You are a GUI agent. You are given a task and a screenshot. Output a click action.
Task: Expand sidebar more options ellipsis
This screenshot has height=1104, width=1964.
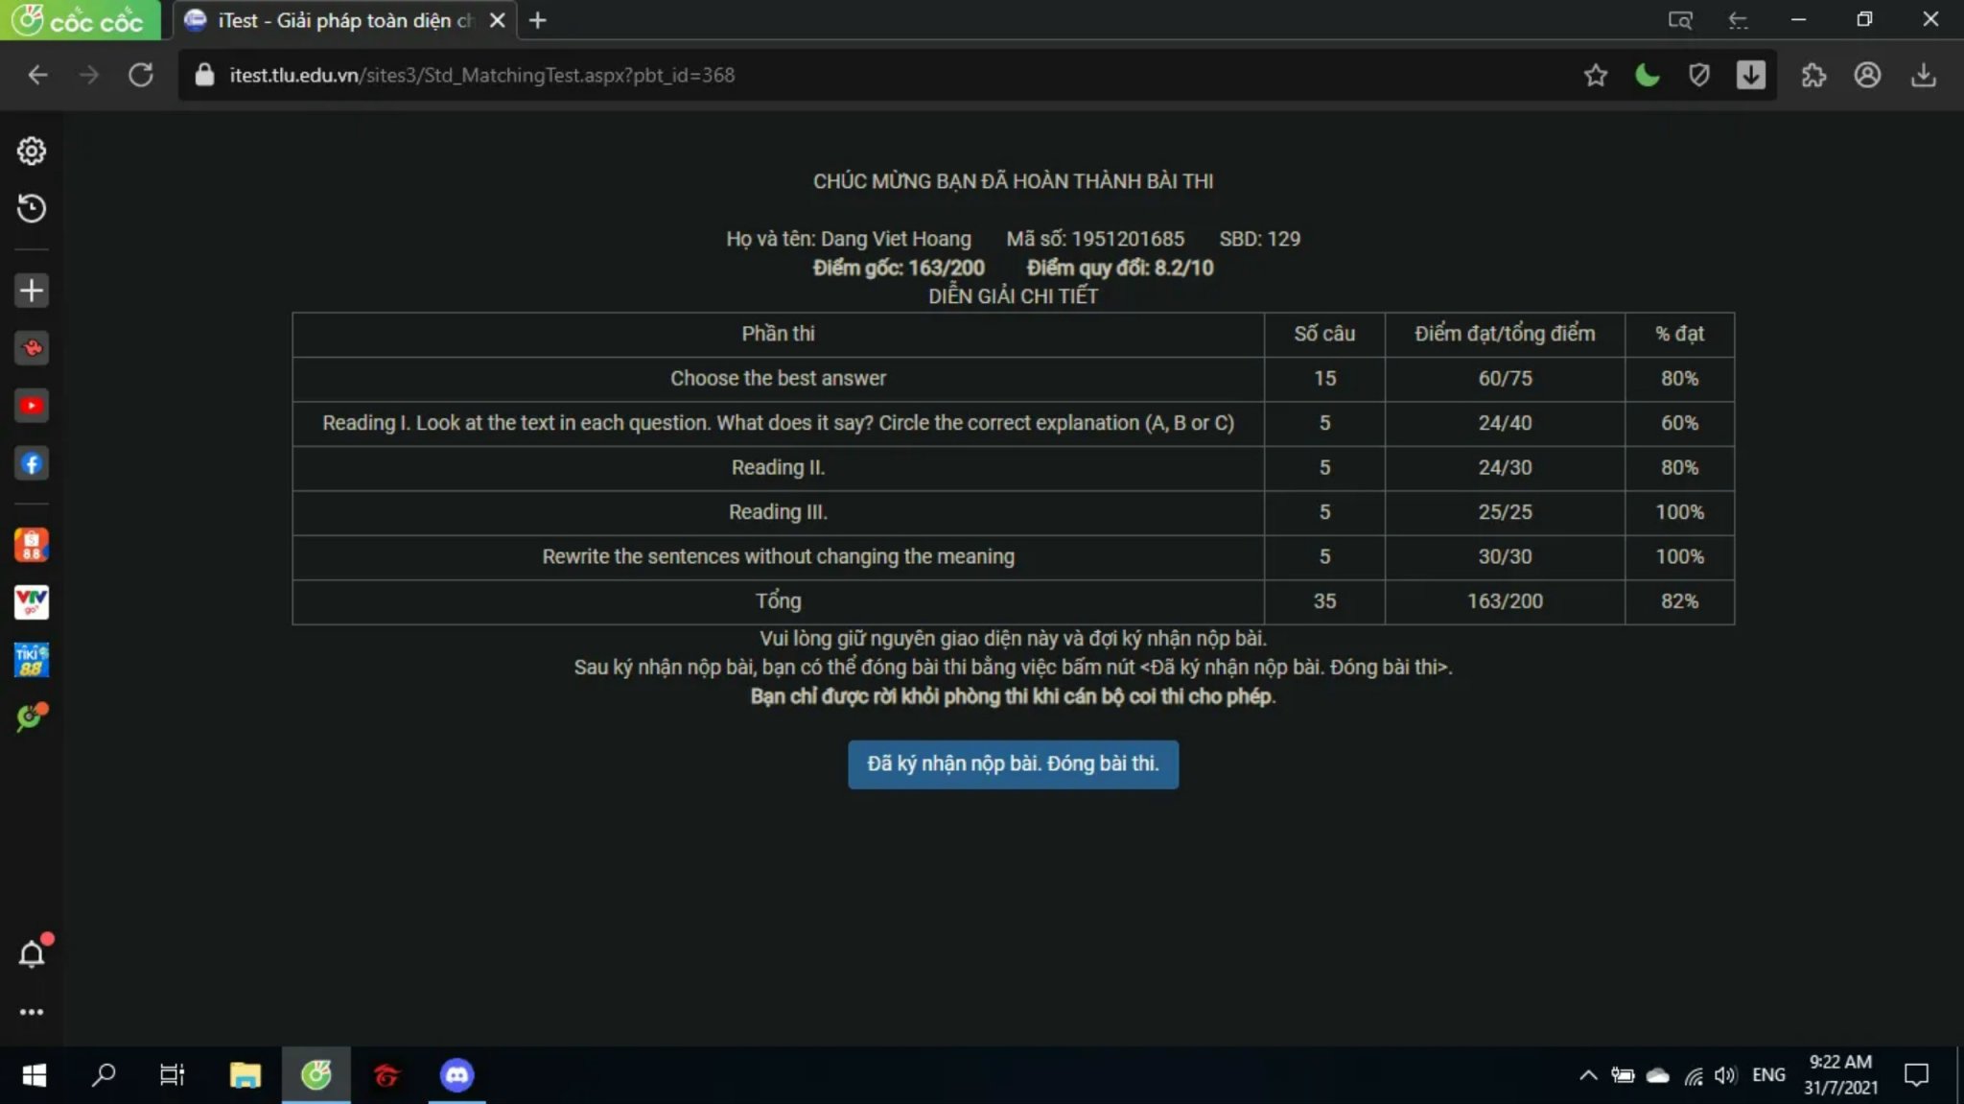[x=32, y=1012]
